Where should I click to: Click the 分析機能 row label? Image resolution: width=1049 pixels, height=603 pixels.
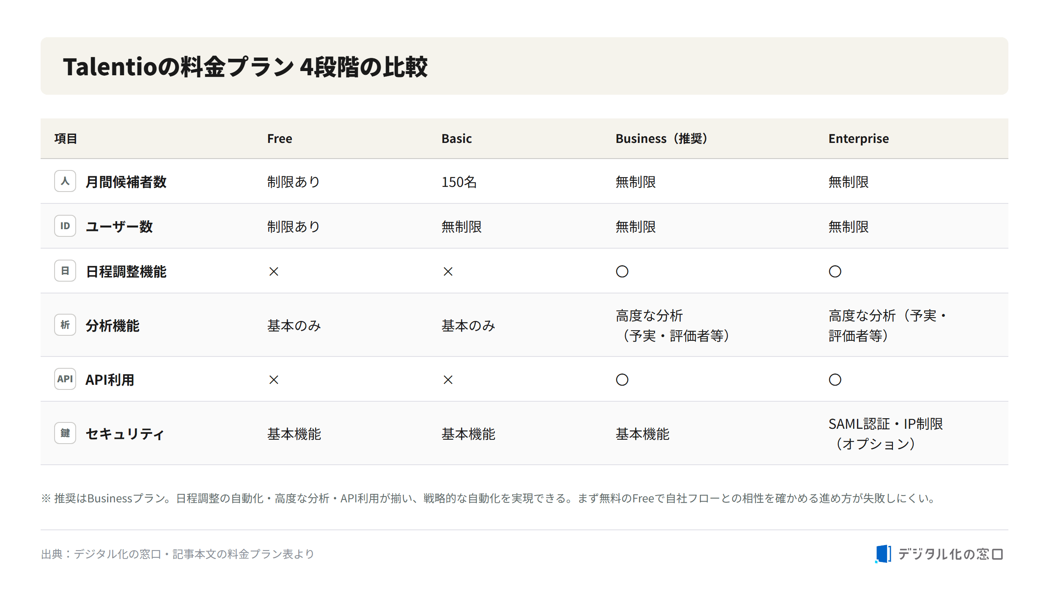[x=113, y=326]
